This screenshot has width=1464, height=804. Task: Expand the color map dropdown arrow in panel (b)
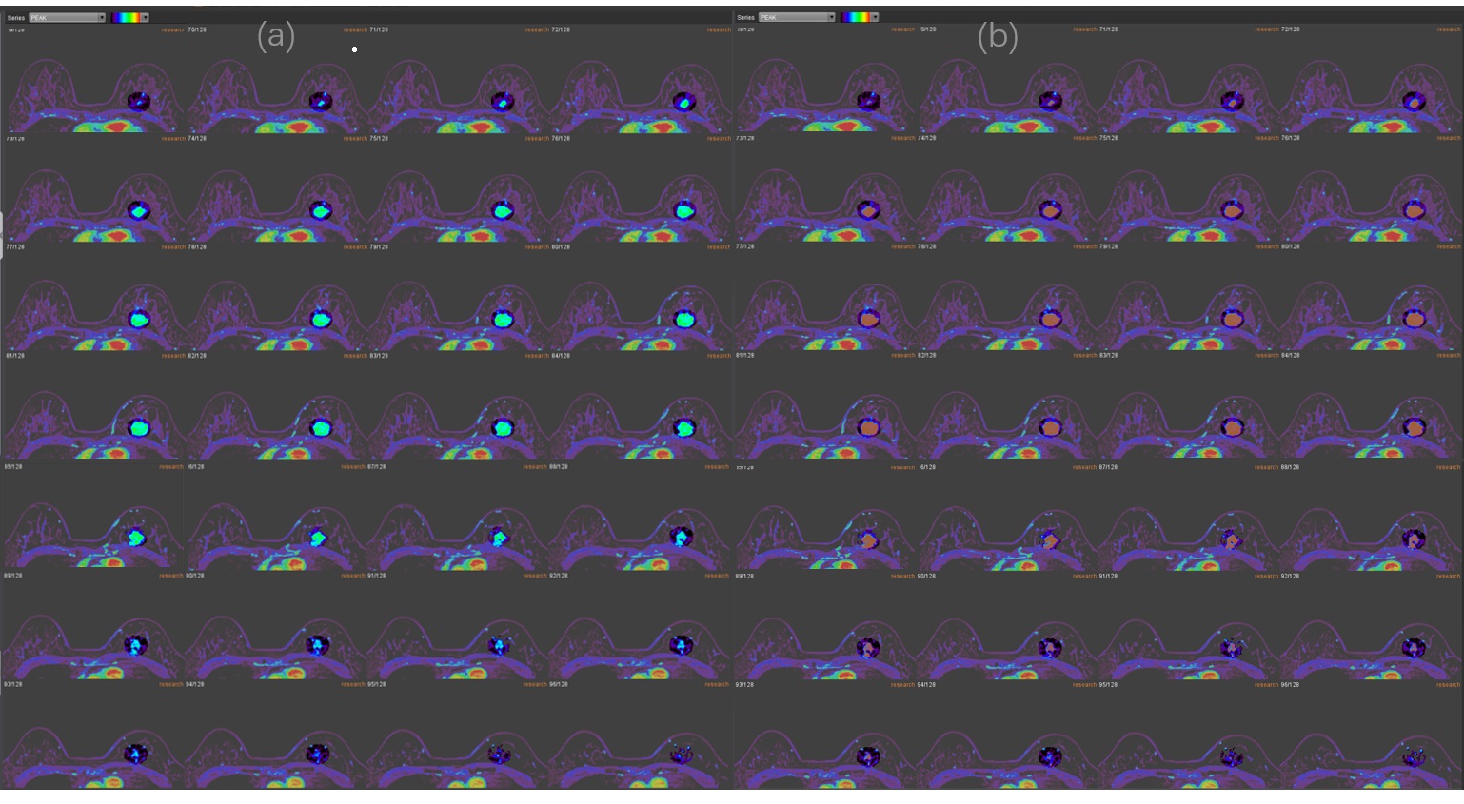point(875,17)
